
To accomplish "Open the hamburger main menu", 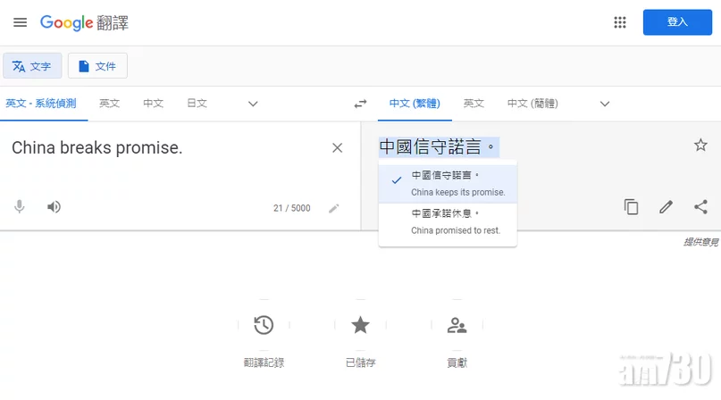I will [20, 22].
